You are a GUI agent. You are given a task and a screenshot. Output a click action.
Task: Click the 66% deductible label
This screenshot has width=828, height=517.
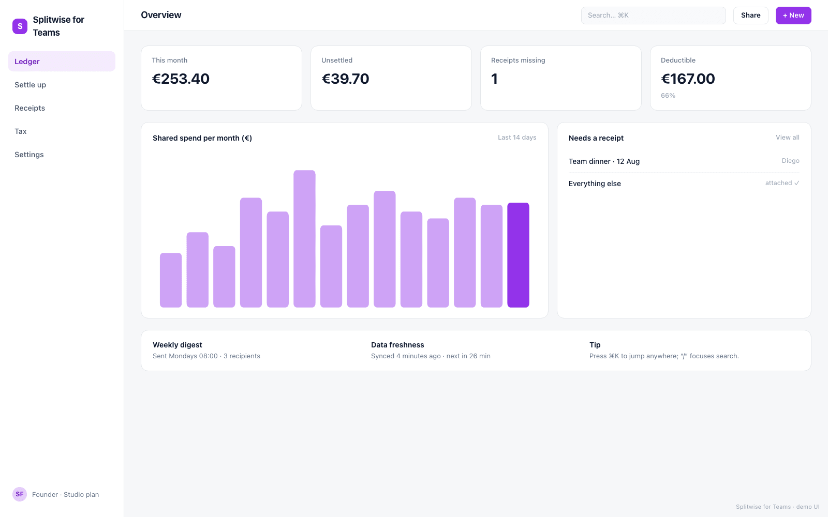[x=668, y=96]
